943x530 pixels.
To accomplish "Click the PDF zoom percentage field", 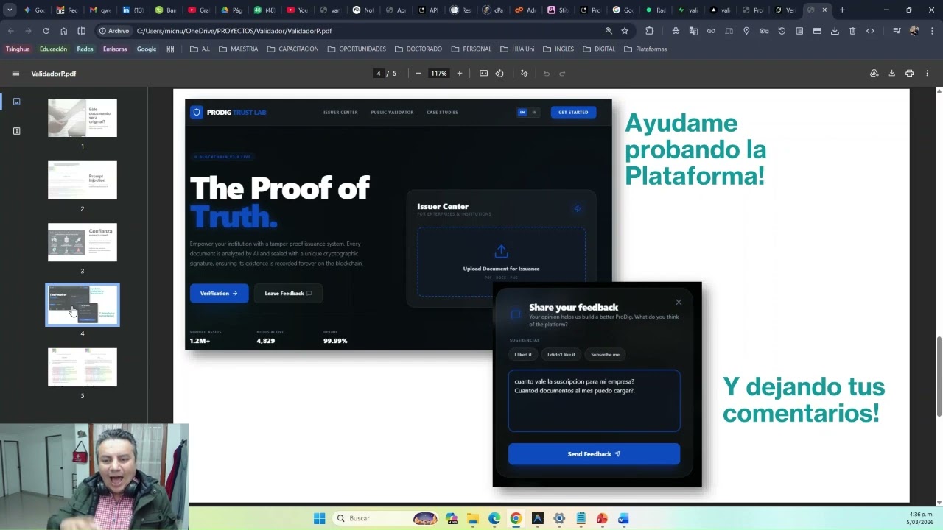I will click(439, 74).
